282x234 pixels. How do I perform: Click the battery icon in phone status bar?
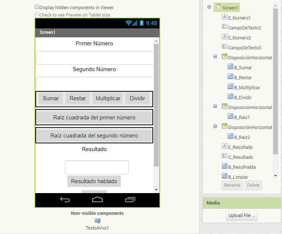coord(141,23)
